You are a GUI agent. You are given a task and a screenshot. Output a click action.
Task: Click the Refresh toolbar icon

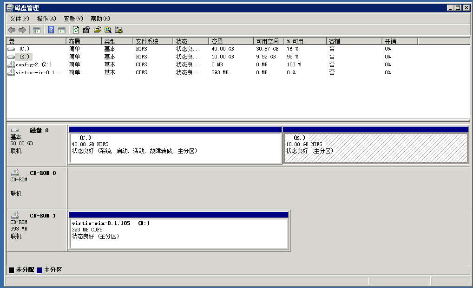coord(76,30)
